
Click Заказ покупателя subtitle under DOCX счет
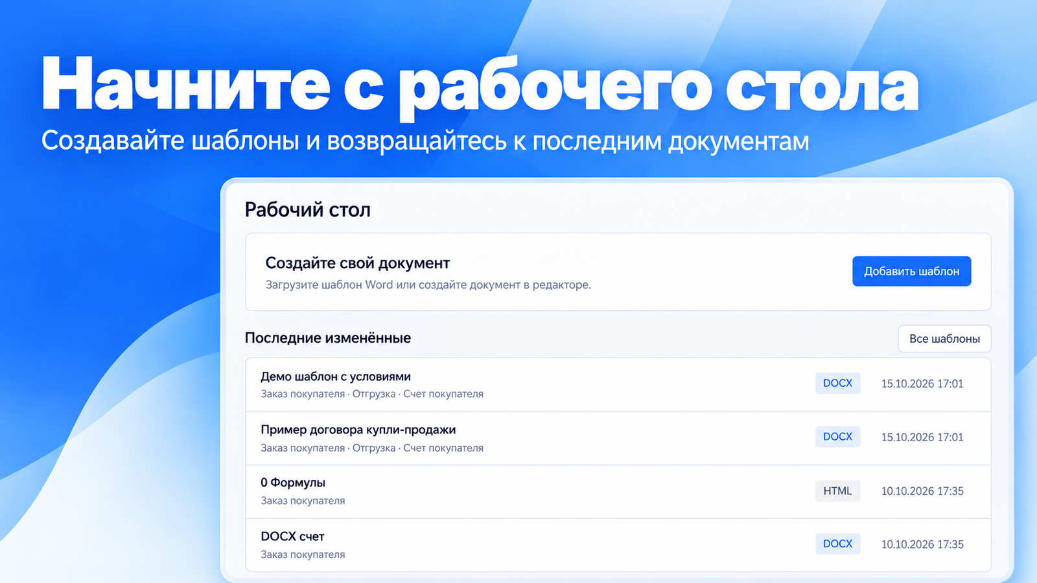303,554
